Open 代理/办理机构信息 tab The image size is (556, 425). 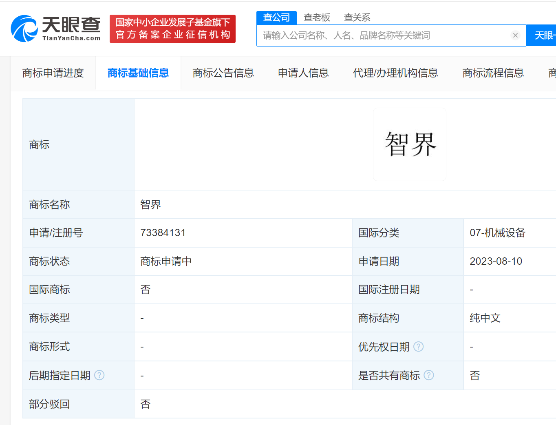click(x=395, y=73)
